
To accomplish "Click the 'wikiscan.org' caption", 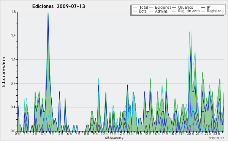I will (114, 138).
